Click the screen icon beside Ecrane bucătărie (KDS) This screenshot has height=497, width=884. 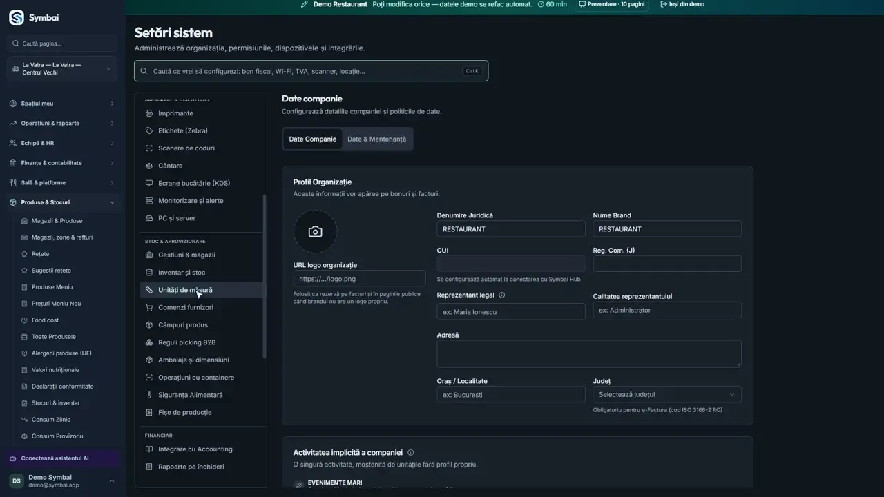pos(149,183)
